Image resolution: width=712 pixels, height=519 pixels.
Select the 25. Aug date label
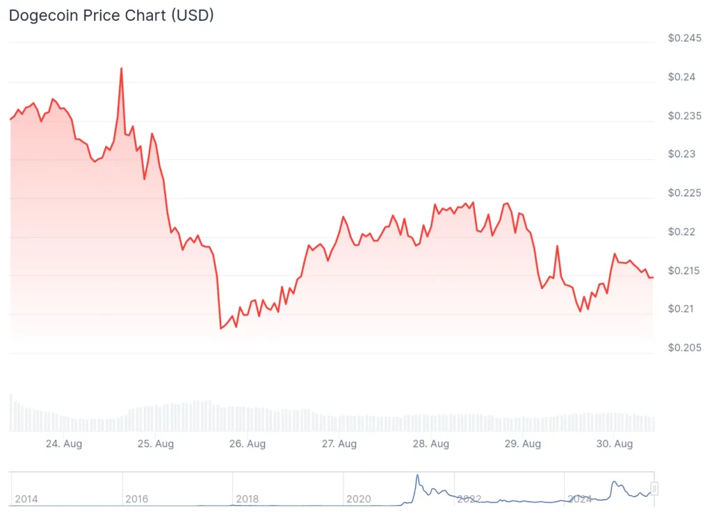(x=155, y=444)
